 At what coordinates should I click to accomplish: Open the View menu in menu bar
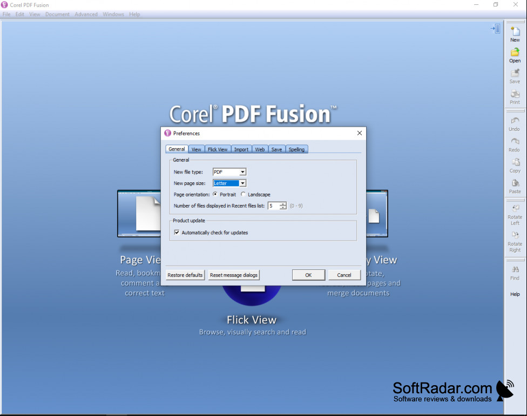[x=35, y=14]
